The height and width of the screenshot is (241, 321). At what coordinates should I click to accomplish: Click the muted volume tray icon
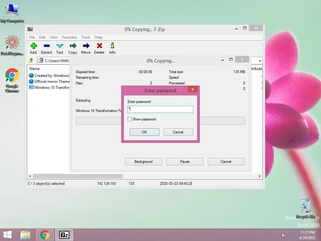pyautogui.click(x=284, y=235)
